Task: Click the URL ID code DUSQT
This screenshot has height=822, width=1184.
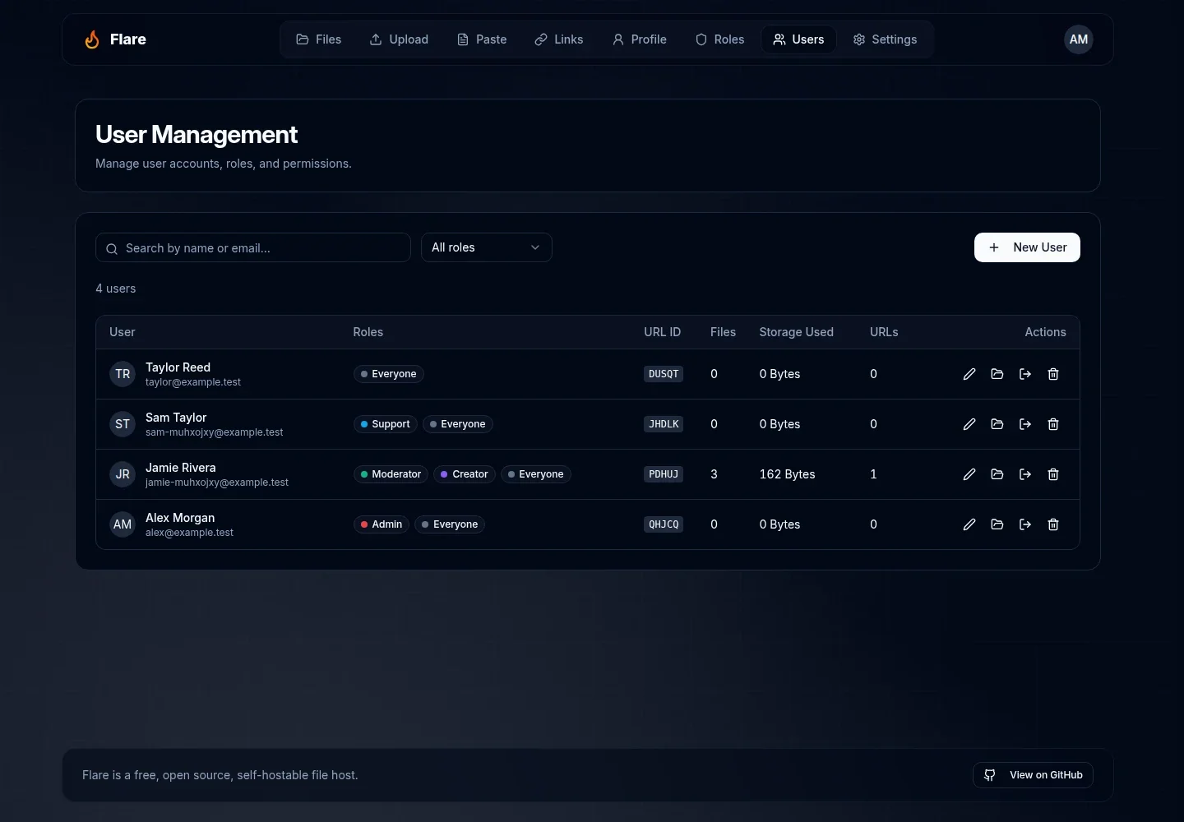Action: pyautogui.click(x=664, y=374)
